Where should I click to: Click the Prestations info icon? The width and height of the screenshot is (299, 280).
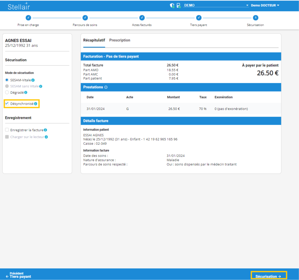tap(106, 87)
